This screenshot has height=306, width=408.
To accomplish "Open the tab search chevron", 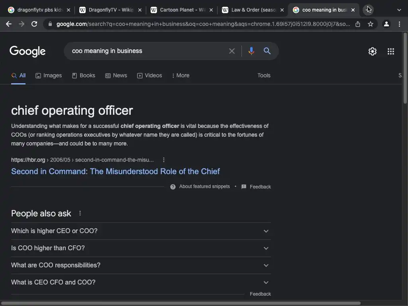I will pos(399,10).
